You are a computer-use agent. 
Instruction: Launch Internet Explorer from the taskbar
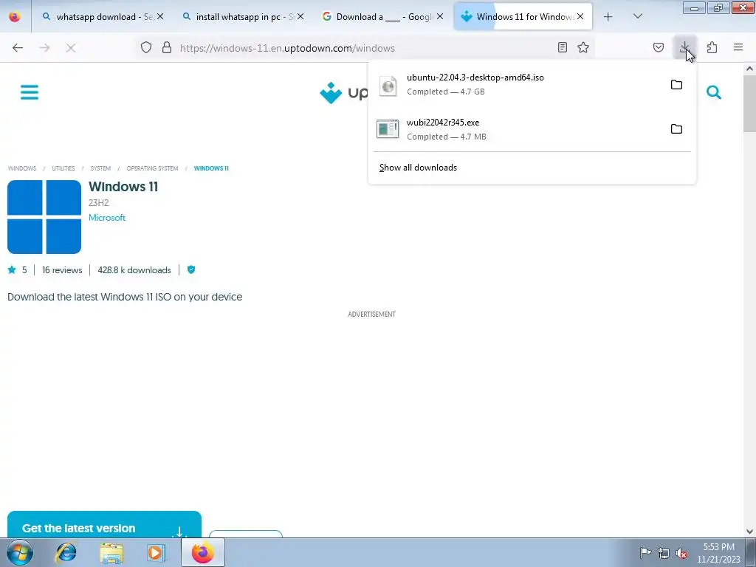(x=66, y=552)
